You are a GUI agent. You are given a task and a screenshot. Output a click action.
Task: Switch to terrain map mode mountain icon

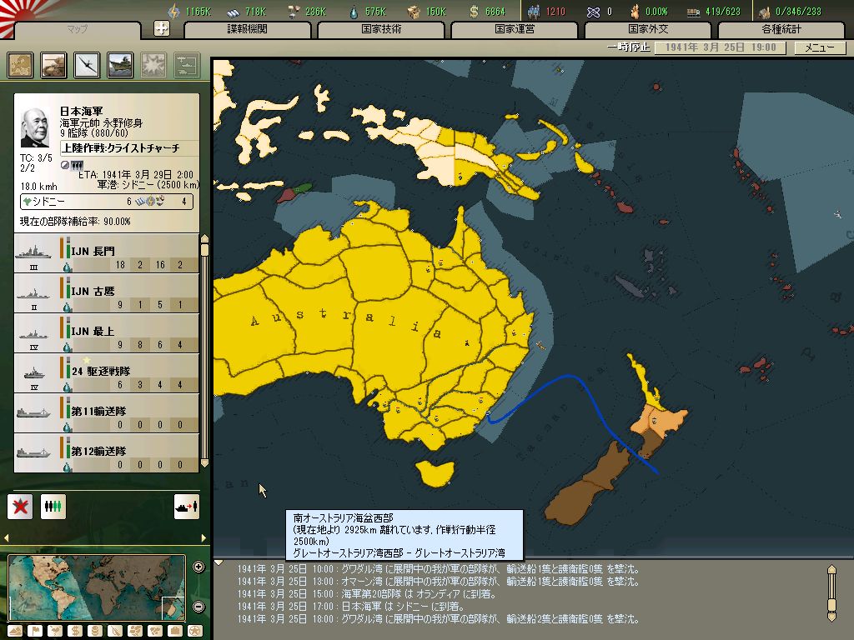point(15,631)
